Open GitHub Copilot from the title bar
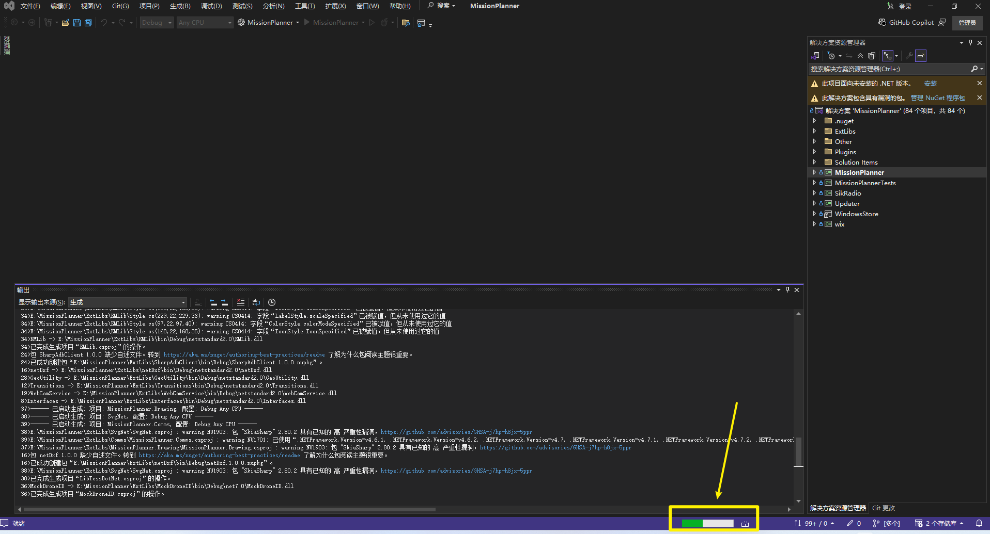990x534 pixels. click(x=906, y=23)
